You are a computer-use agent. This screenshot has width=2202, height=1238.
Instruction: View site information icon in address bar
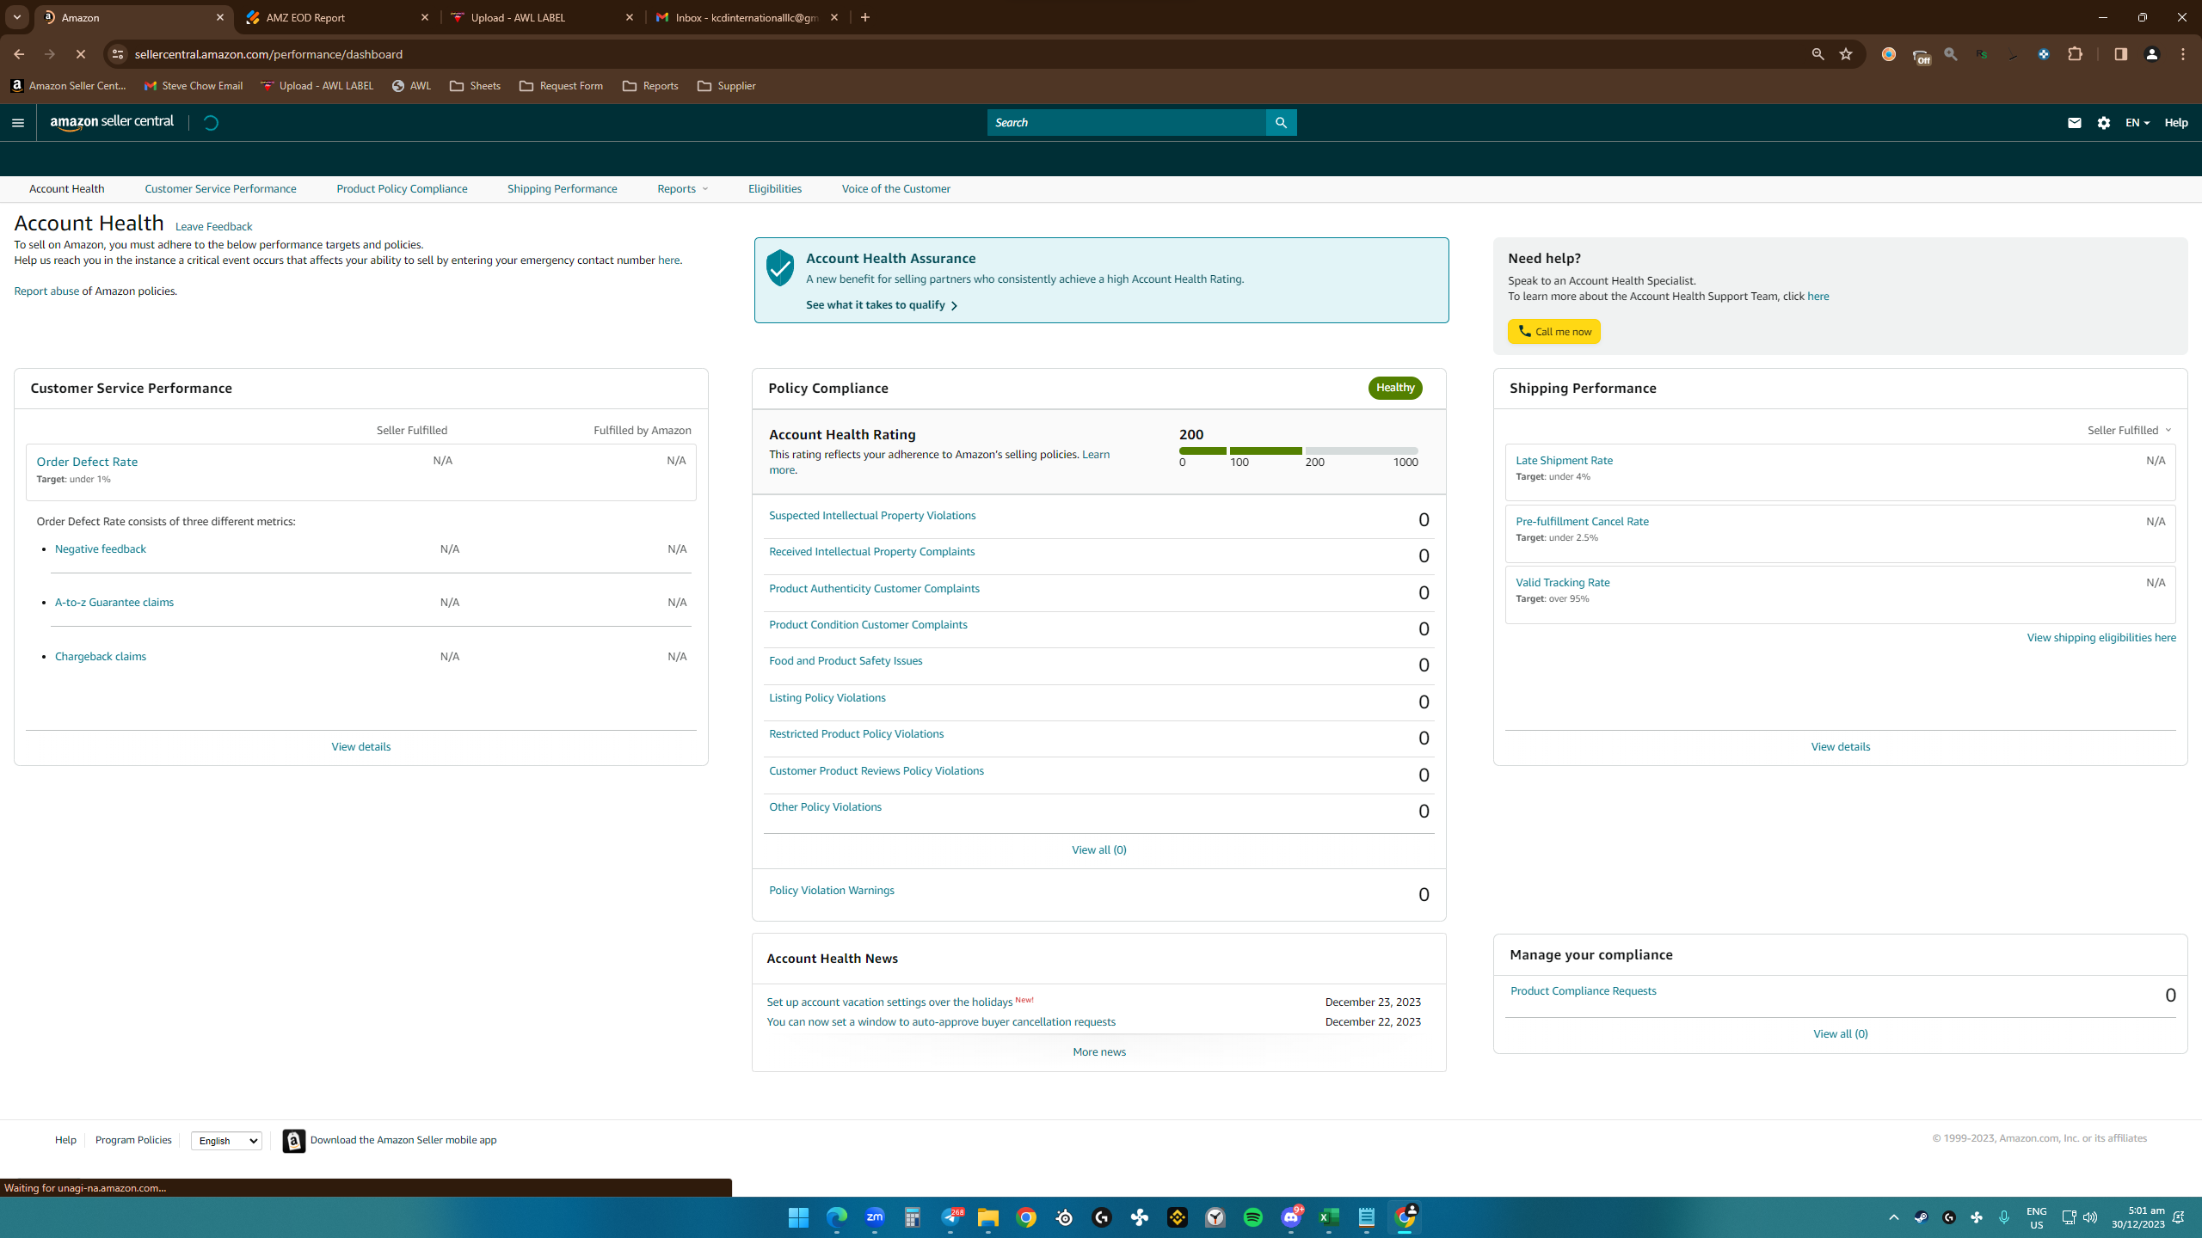[x=118, y=54]
